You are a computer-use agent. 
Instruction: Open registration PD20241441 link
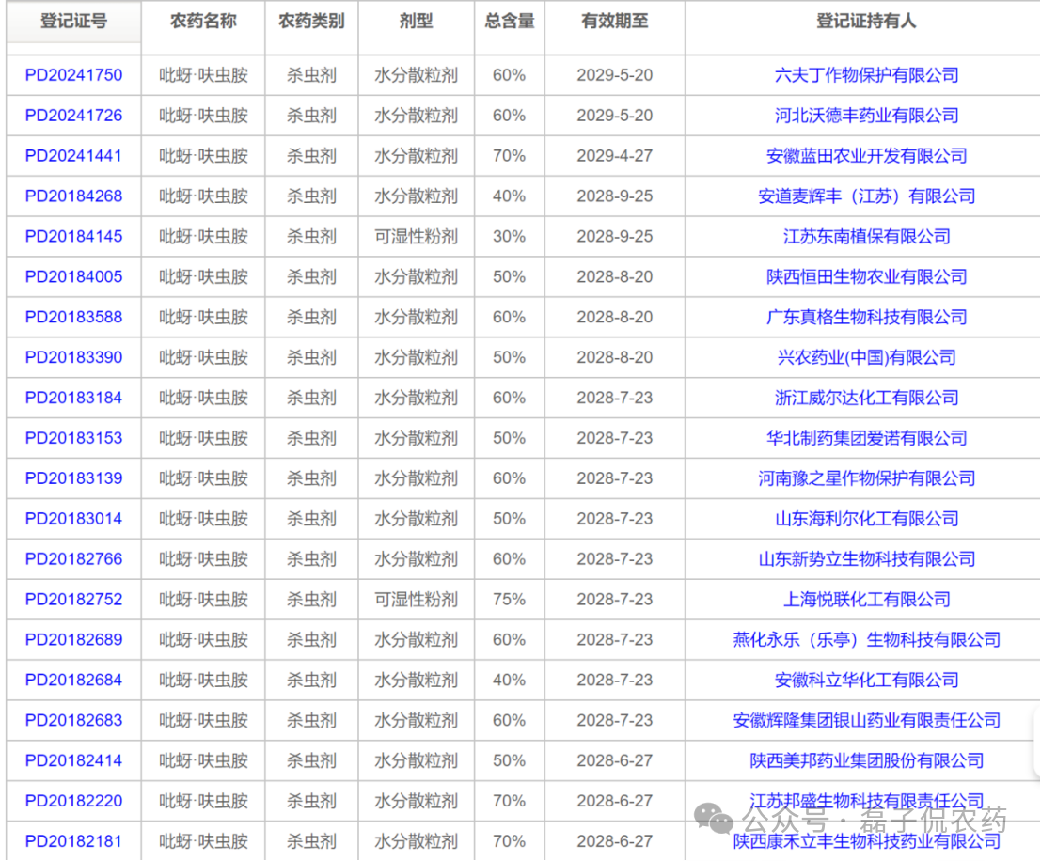pyautogui.click(x=73, y=156)
